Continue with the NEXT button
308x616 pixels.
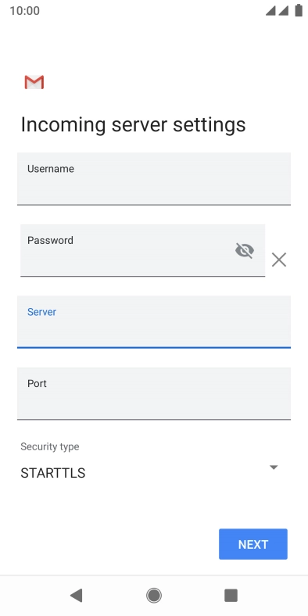pos(253,544)
